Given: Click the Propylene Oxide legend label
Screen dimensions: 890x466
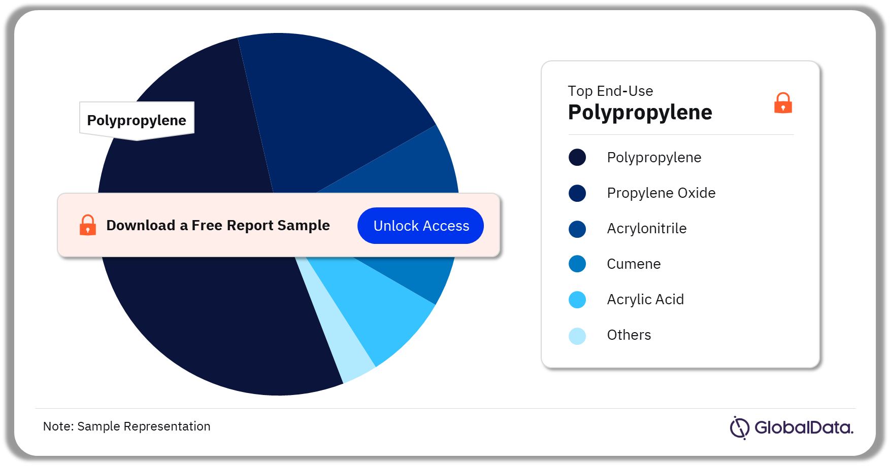Looking at the screenshot, I should click(661, 193).
